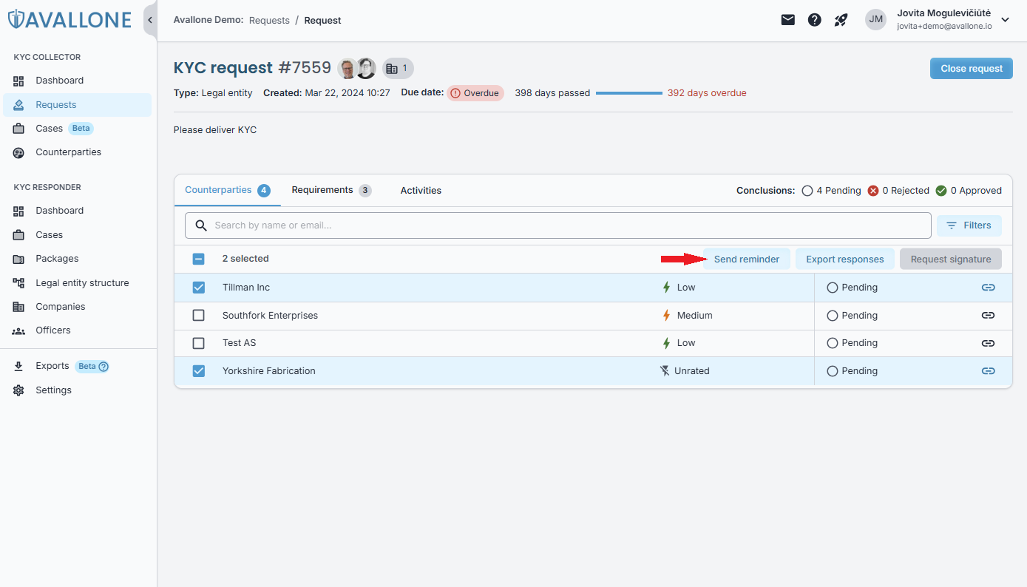1027x587 pixels.
Task: Copy the link for Tillman Inc
Action: (x=988, y=288)
